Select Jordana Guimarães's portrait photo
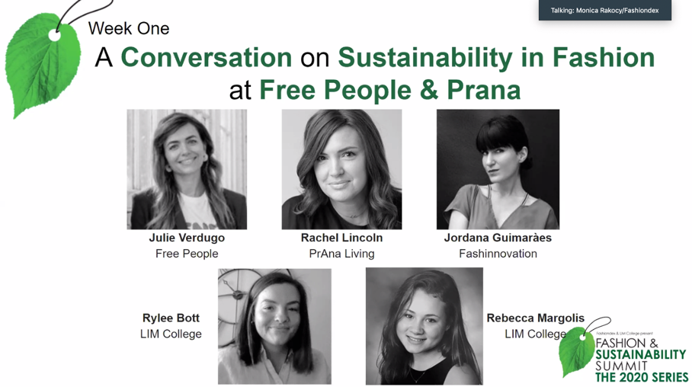Image resolution: width=692 pixels, height=387 pixels. pos(498,169)
